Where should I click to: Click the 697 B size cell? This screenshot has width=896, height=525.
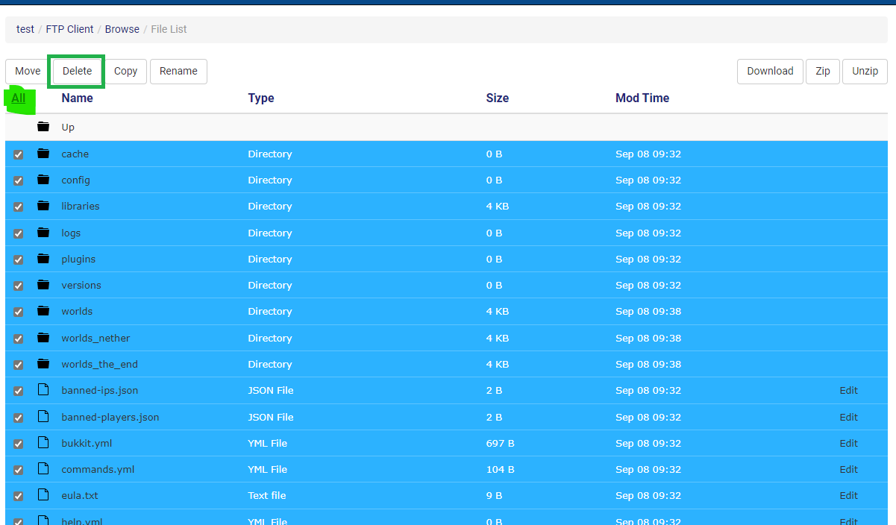coord(500,443)
